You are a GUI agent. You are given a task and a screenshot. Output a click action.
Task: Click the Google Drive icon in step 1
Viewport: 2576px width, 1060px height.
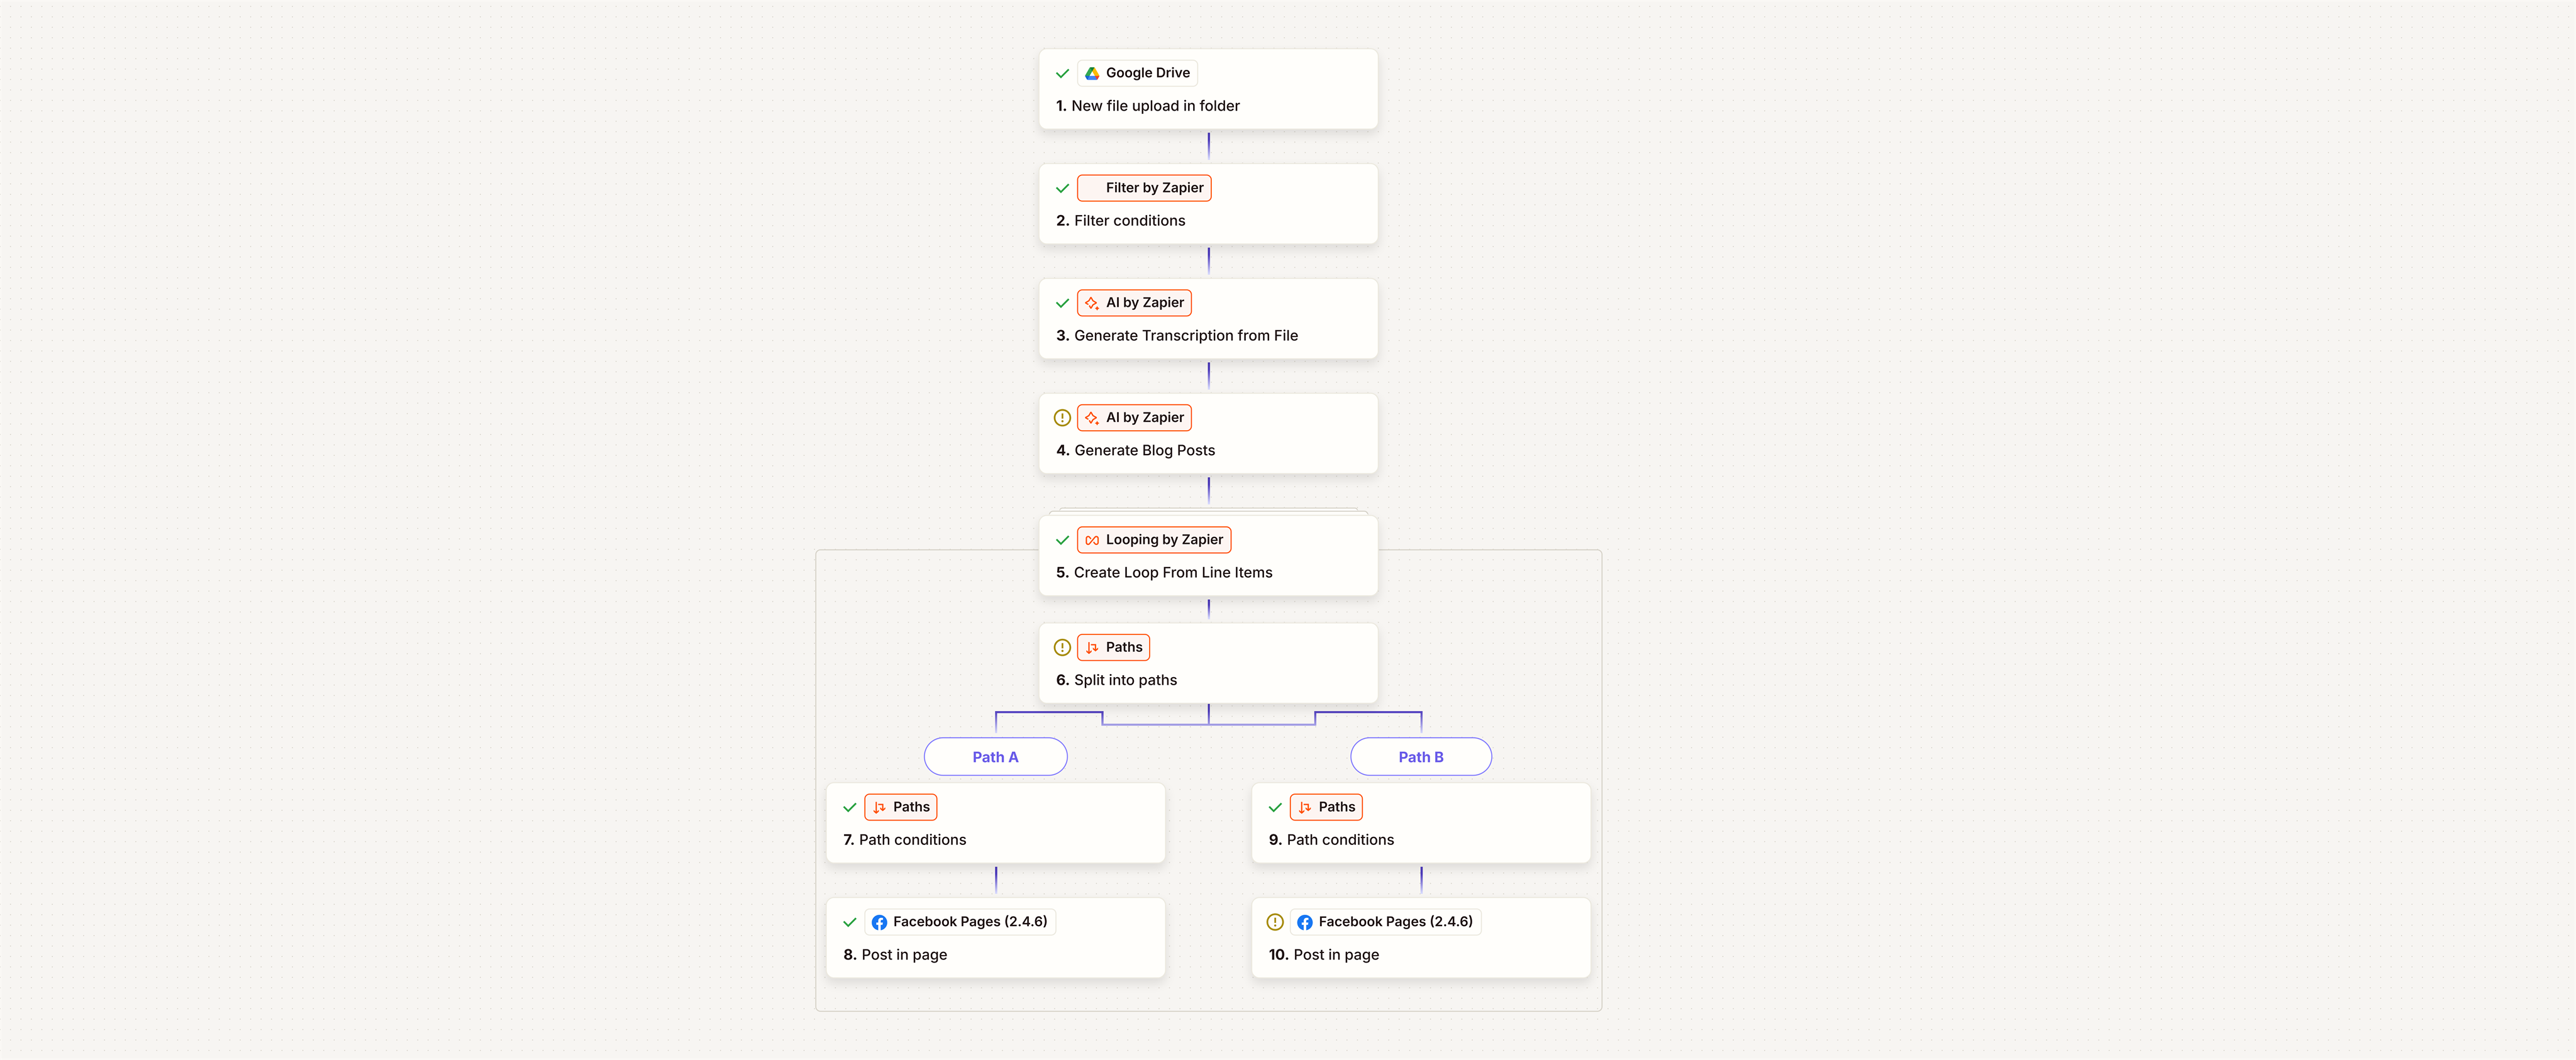tap(1092, 73)
